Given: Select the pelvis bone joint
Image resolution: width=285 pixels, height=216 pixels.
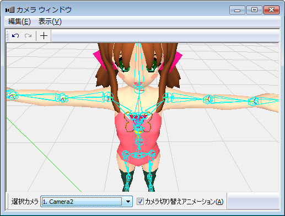Looking at the screenshot, I should (x=139, y=154).
